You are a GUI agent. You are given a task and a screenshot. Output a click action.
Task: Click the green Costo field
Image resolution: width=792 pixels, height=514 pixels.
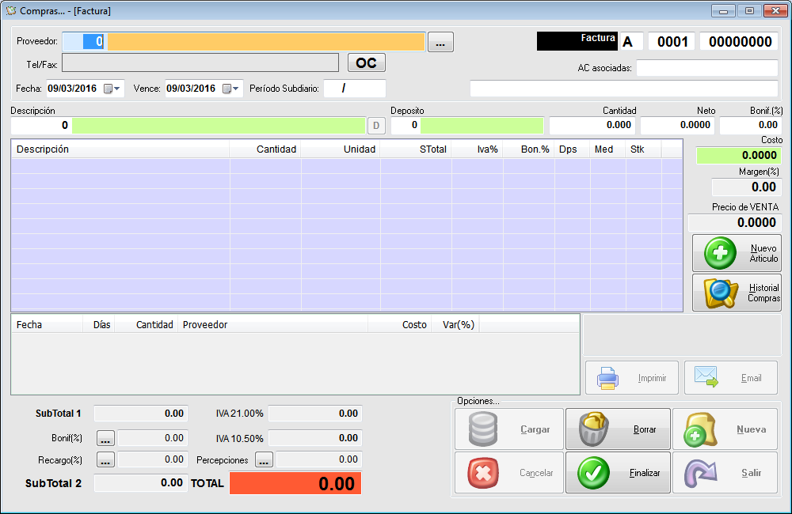739,155
